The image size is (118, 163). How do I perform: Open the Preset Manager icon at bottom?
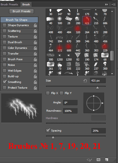click(x=98, y=160)
